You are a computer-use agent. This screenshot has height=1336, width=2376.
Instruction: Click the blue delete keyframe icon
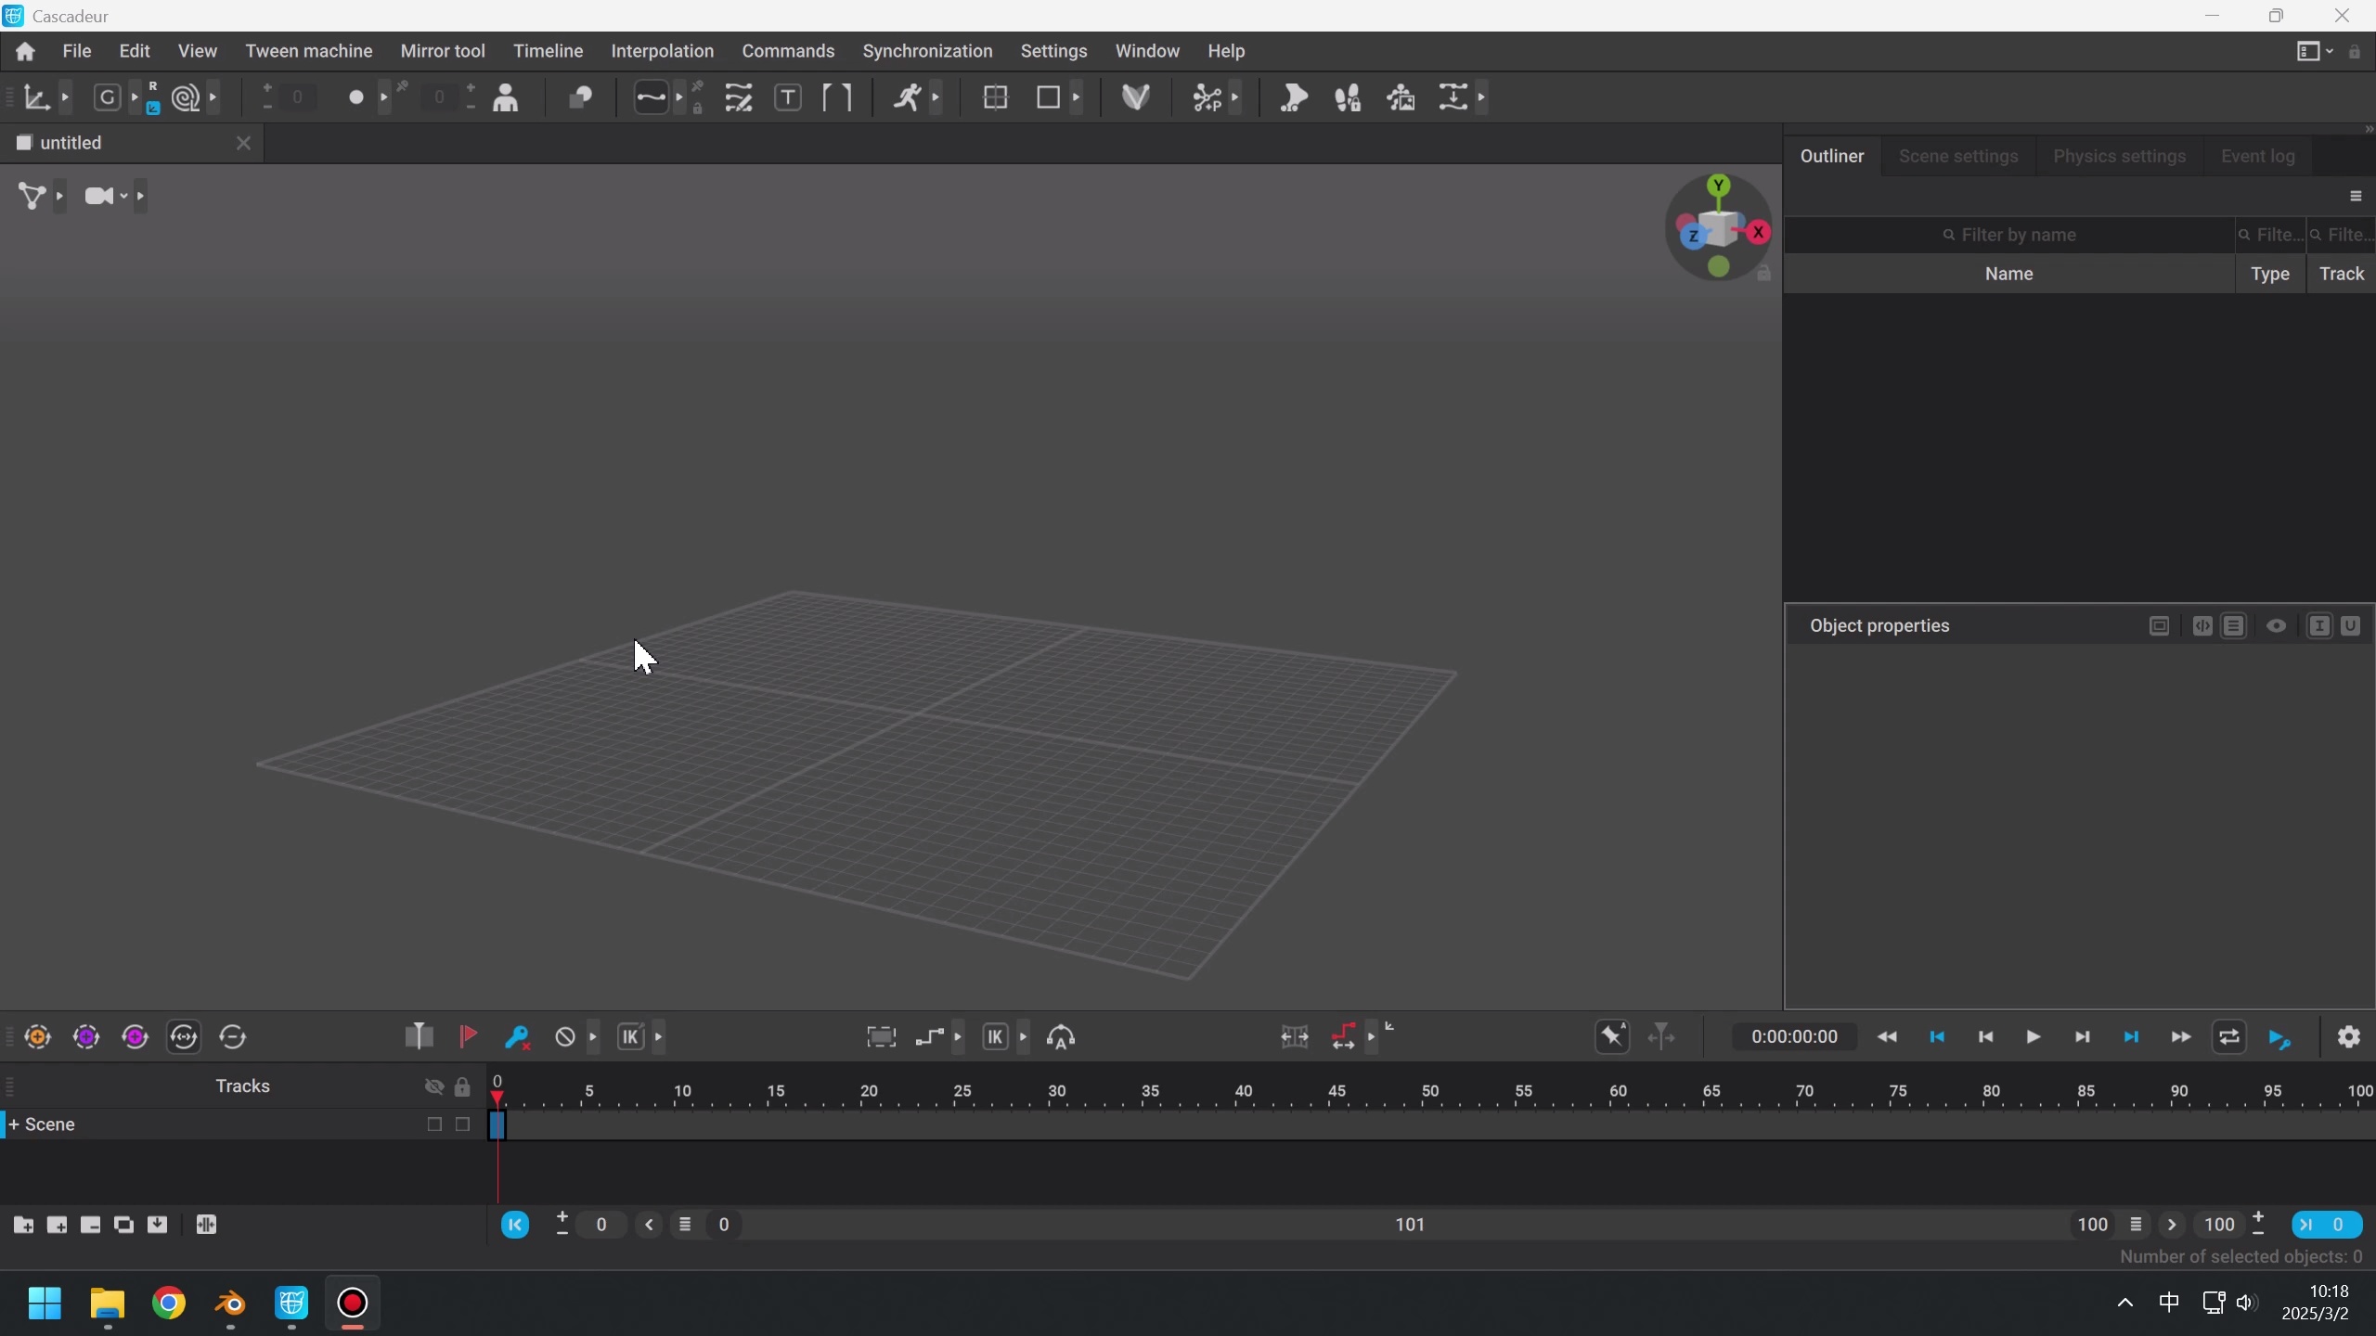coord(518,1037)
